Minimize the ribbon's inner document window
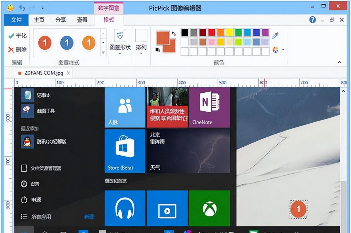The width and height of the screenshot is (351, 233). 322,20
